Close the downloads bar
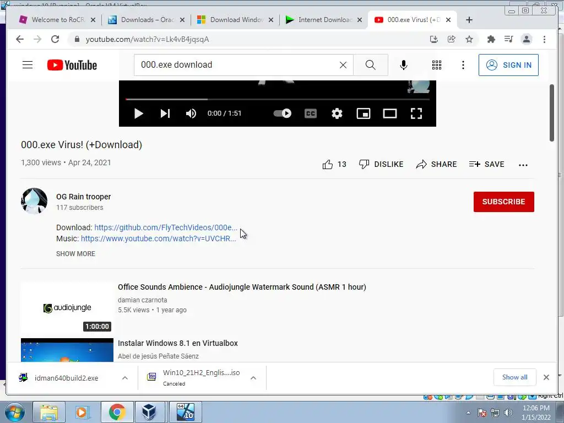Viewport: 564px width, 423px height. 546,377
